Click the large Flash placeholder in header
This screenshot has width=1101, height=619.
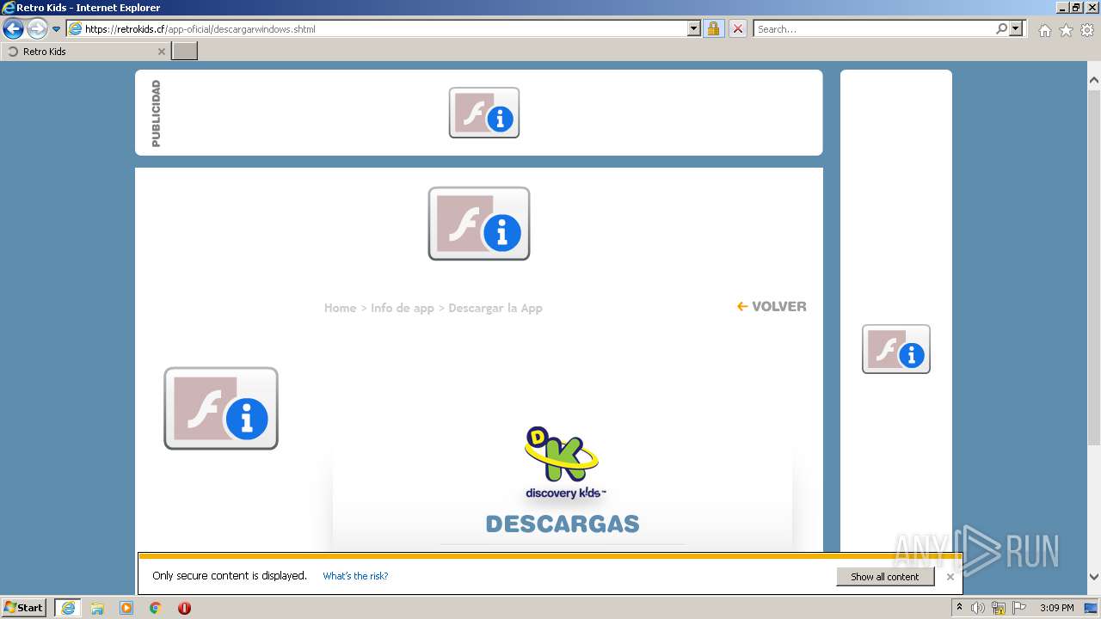tap(479, 224)
